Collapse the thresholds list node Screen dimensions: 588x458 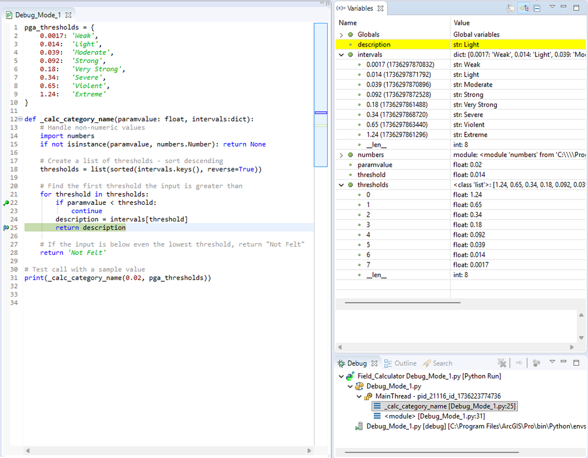(x=342, y=185)
